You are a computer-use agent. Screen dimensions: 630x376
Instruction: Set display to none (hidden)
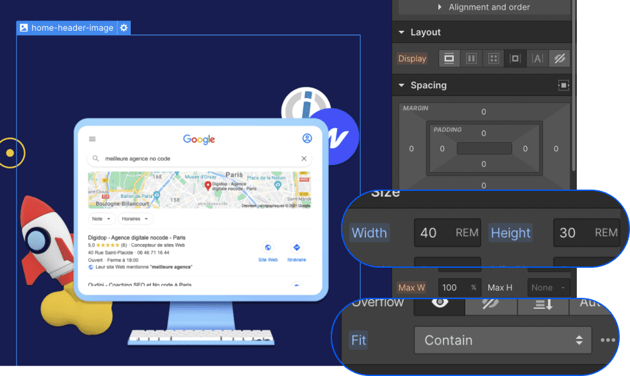[x=560, y=59]
